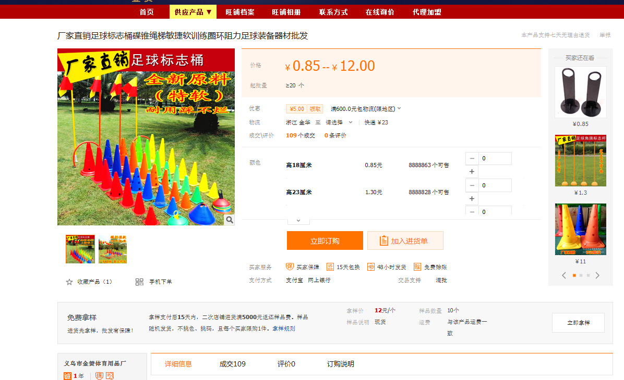Click the star icon to favorite this product
Screen dimensions: 624x380
69,282
